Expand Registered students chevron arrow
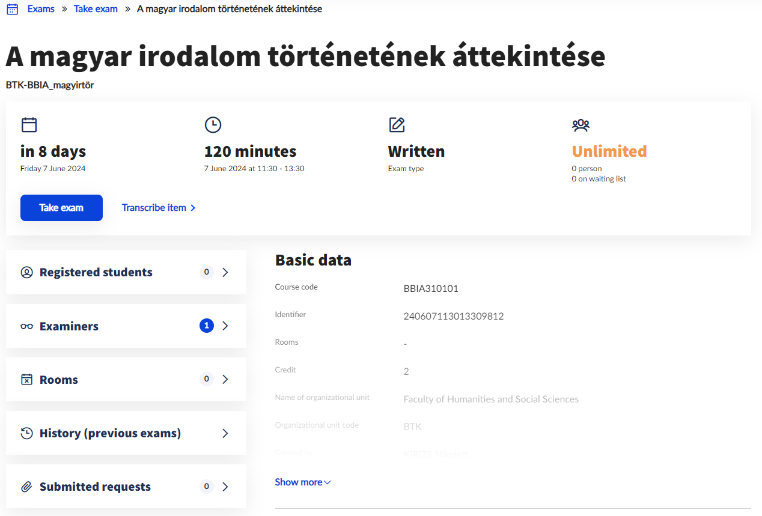 [225, 272]
